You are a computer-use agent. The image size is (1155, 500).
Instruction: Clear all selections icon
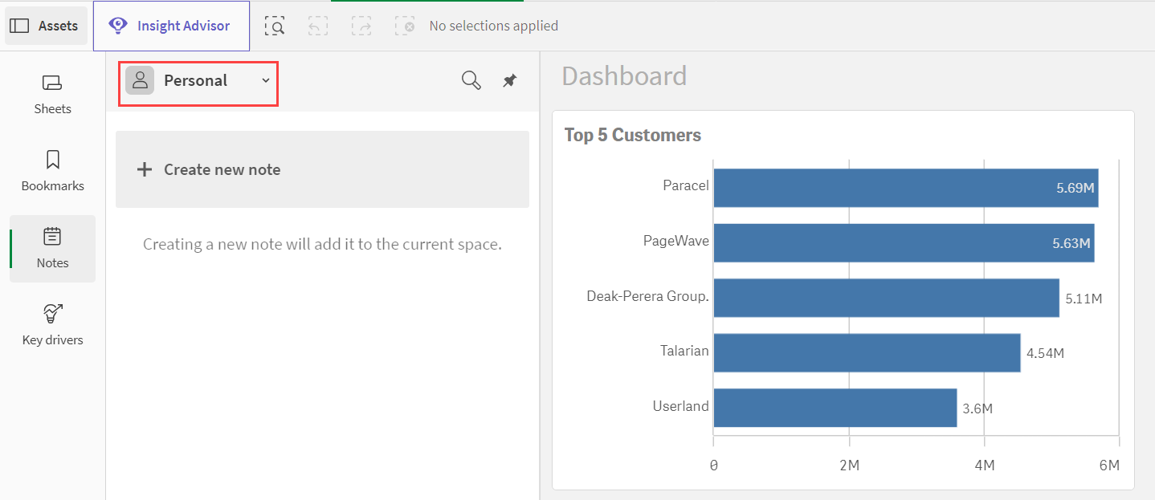click(405, 26)
